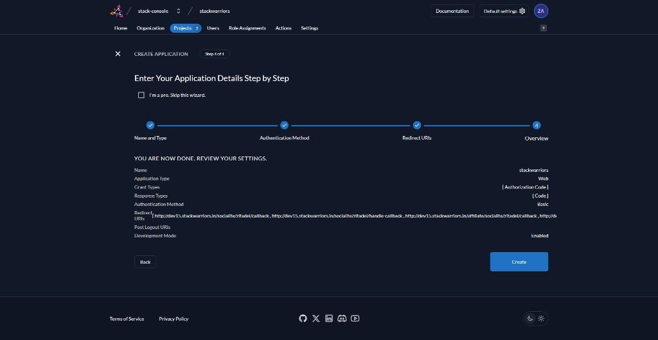Switch to dark theme moon icon
Image resolution: width=658 pixels, height=340 pixels.
click(530, 319)
